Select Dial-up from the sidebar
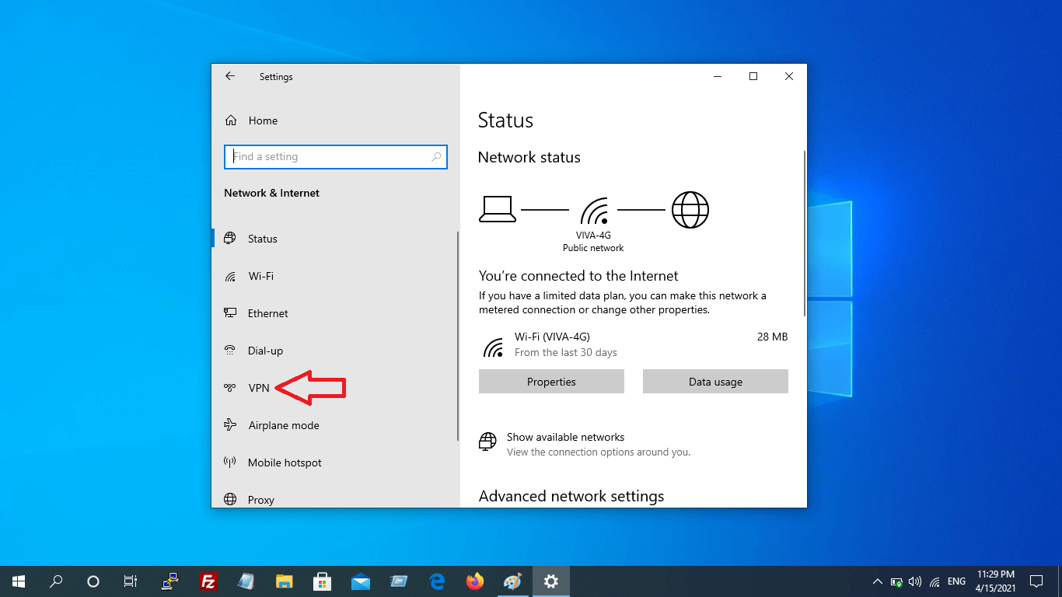The height and width of the screenshot is (597, 1062). (x=265, y=351)
